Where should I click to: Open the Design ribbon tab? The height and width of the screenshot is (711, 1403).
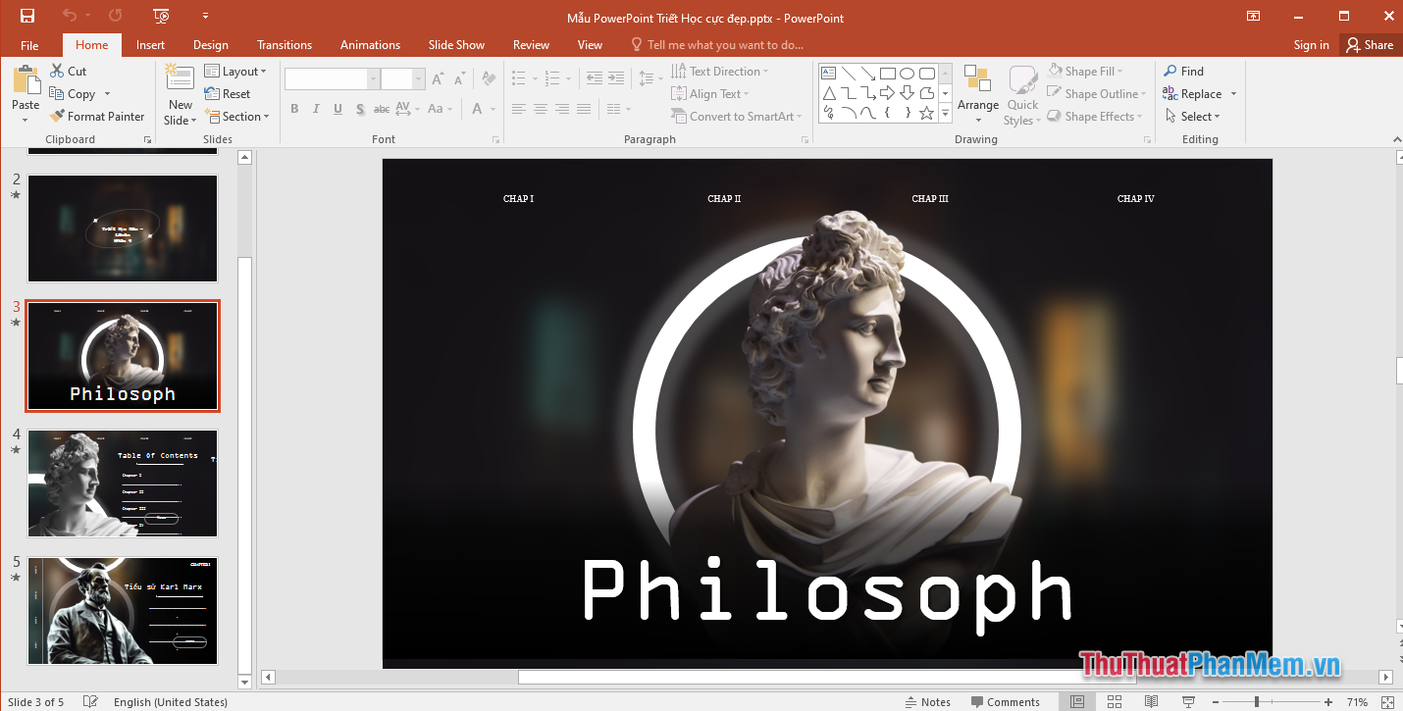(210, 44)
